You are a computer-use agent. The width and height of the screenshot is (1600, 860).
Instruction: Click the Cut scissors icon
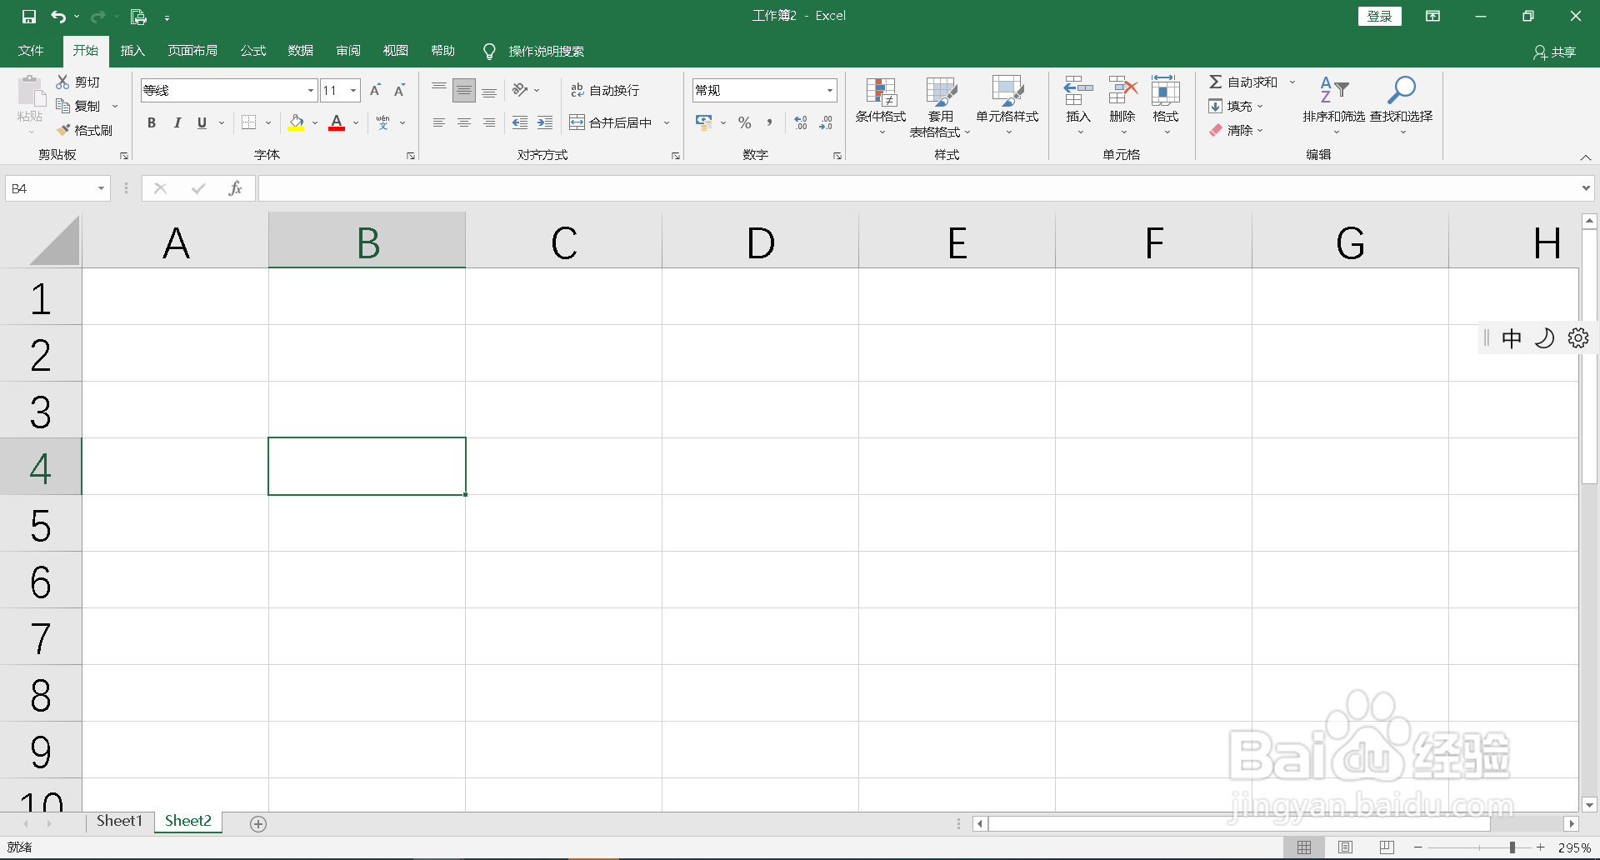click(x=62, y=82)
